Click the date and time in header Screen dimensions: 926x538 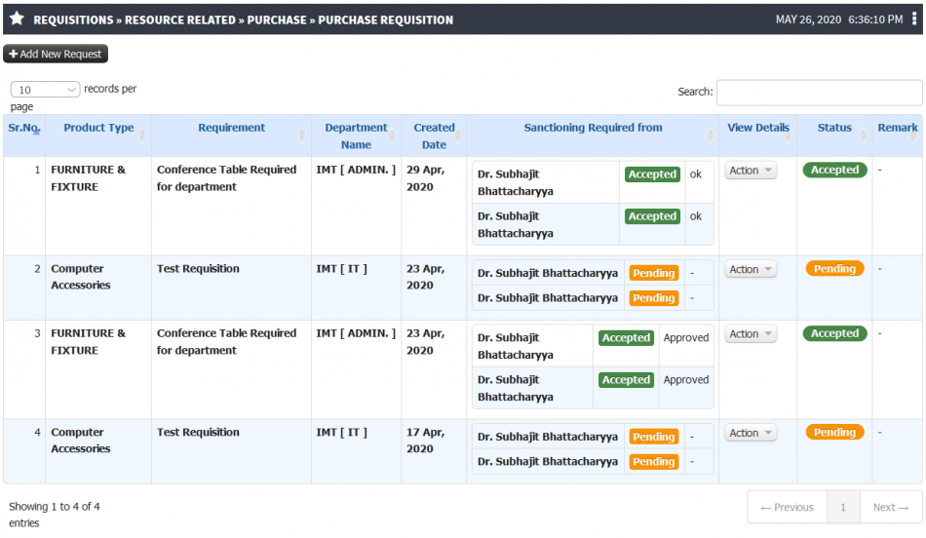(x=839, y=19)
